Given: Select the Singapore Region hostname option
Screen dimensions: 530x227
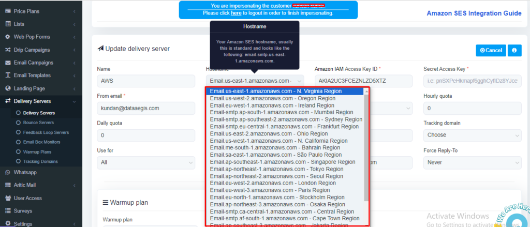Looking at the screenshot, I should pyautogui.click(x=285, y=162).
